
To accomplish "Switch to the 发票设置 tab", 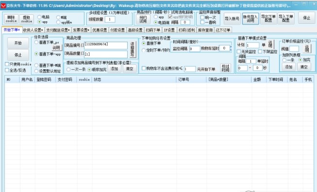I will tap(81, 30).
